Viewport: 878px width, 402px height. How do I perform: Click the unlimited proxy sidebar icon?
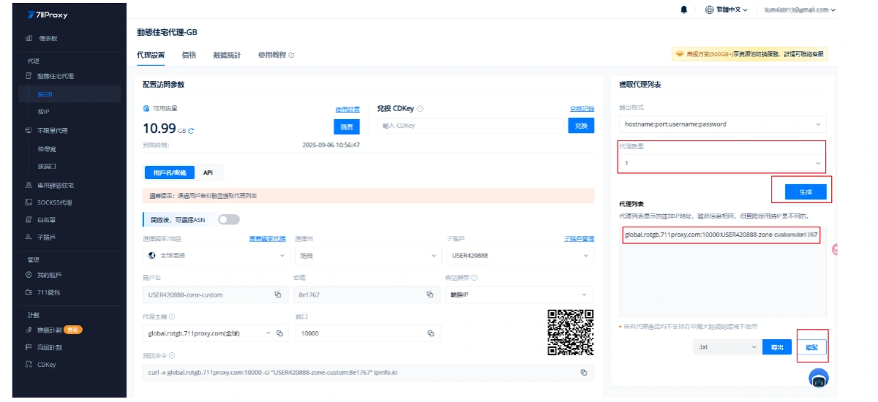click(x=29, y=130)
